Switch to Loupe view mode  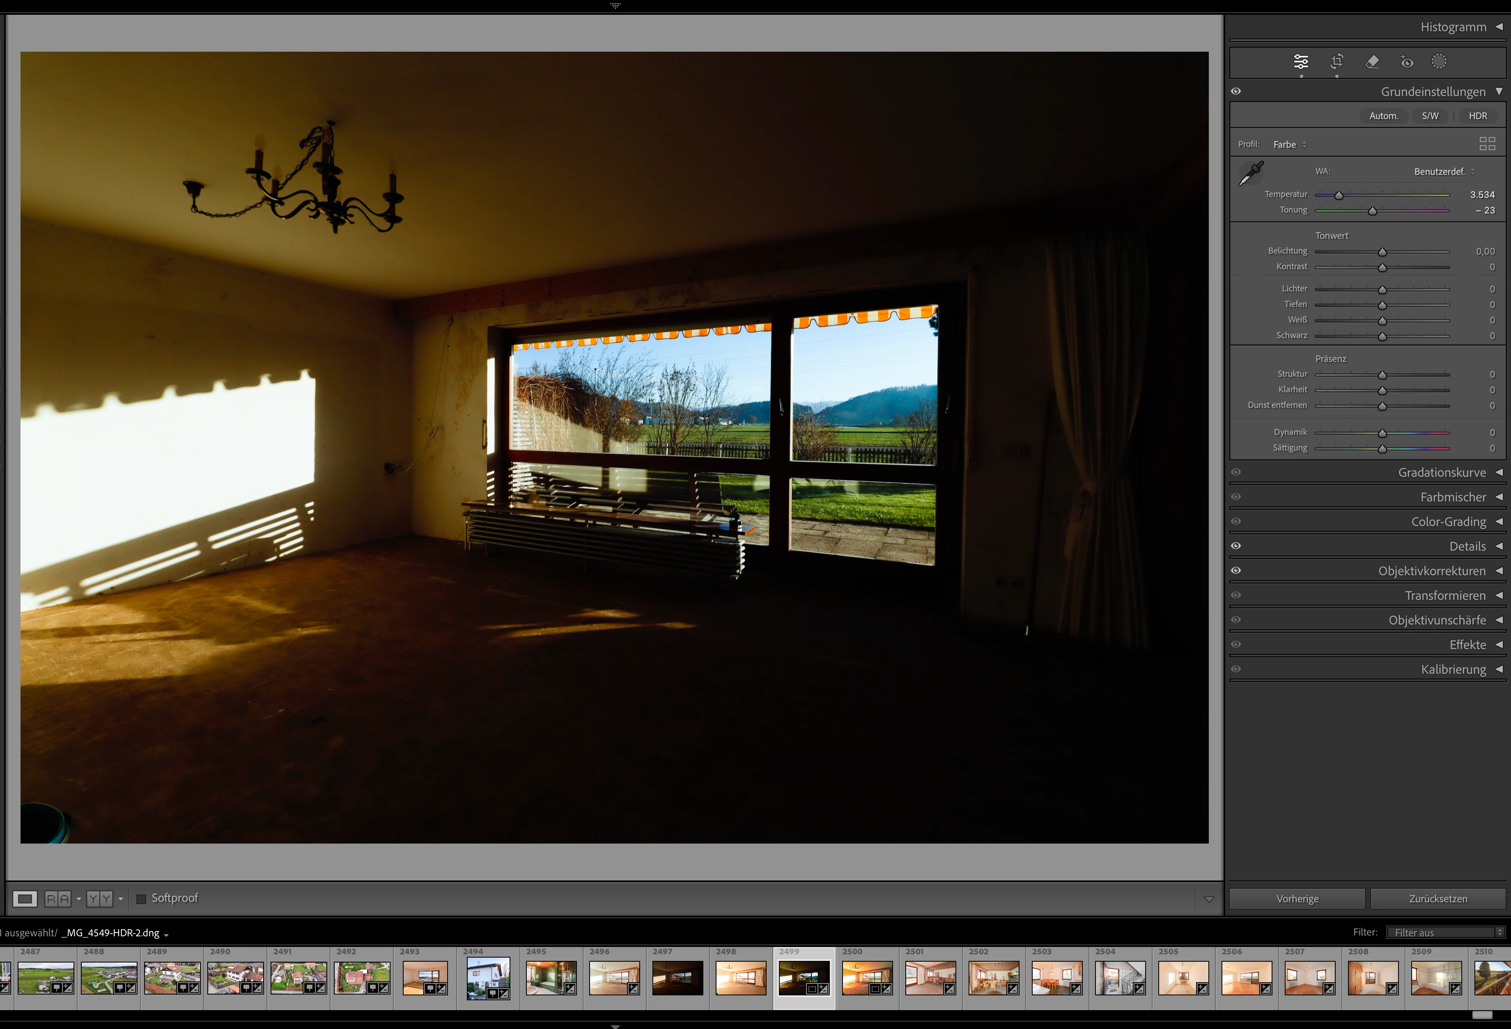(x=25, y=899)
